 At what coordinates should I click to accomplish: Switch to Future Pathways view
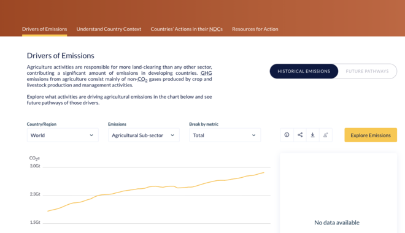367,71
